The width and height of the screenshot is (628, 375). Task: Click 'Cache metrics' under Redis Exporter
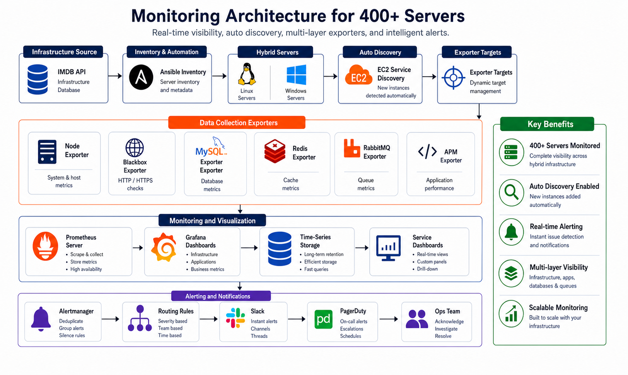pyautogui.click(x=290, y=184)
